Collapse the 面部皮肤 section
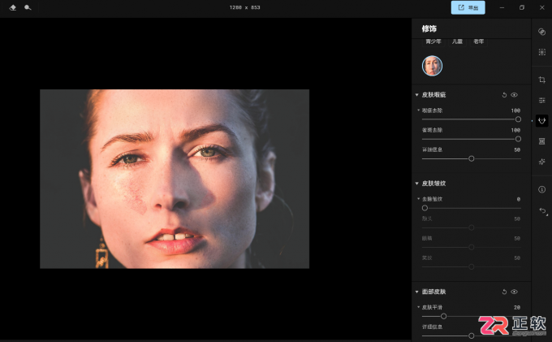 pyautogui.click(x=416, y=292)
